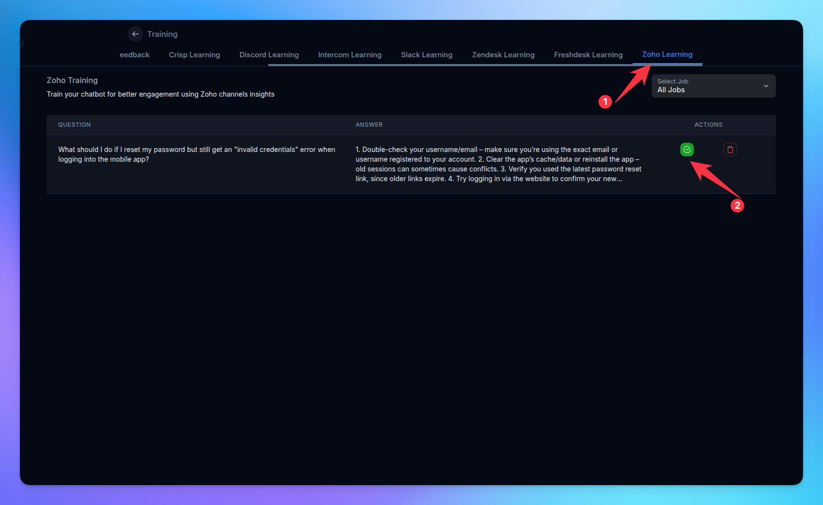Viewport: 823px width, 505px height.
Task: Open the Discord Learning tab
Action: [269, 55]
